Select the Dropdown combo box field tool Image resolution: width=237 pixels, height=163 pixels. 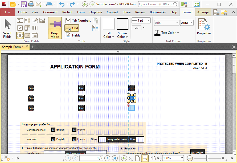click(x=27, y=28)
